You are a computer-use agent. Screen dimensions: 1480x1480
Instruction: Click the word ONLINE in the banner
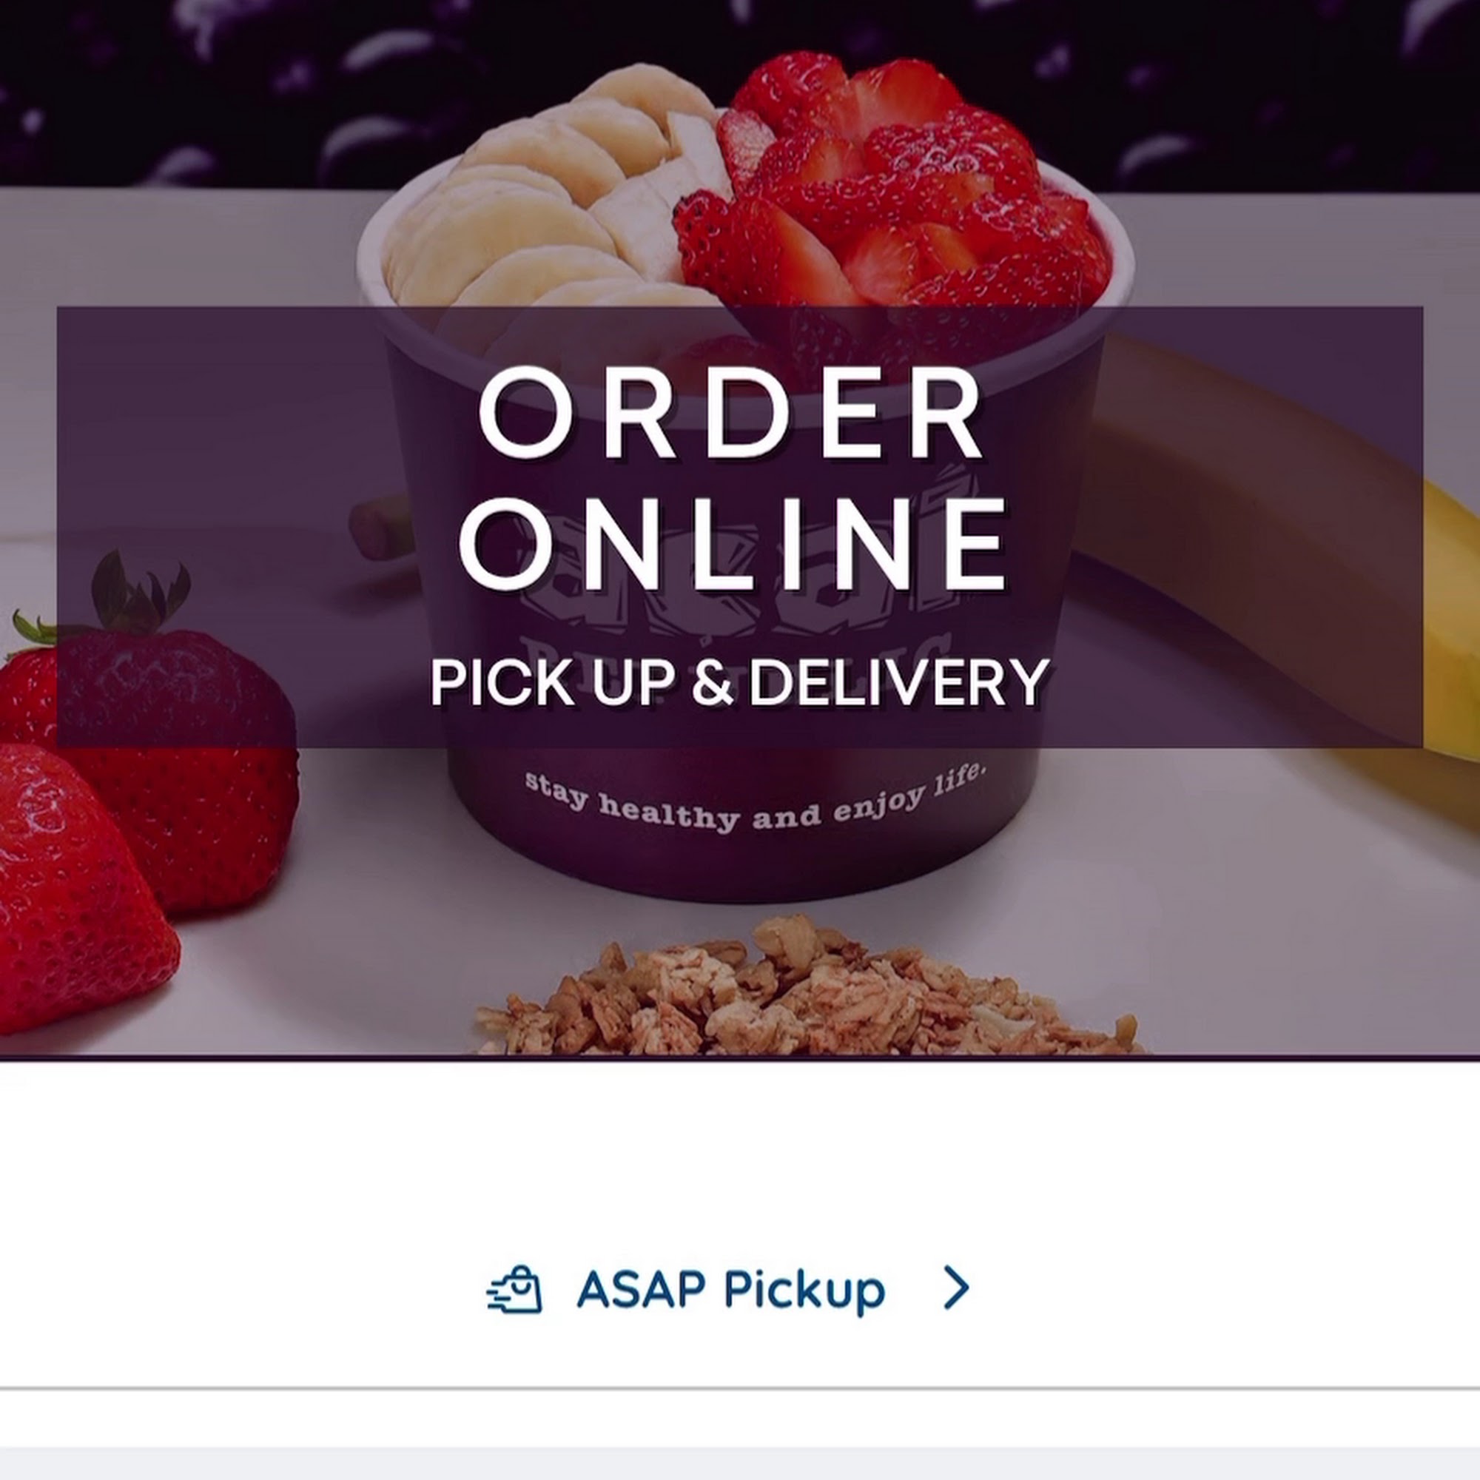[x=733, y=543]
